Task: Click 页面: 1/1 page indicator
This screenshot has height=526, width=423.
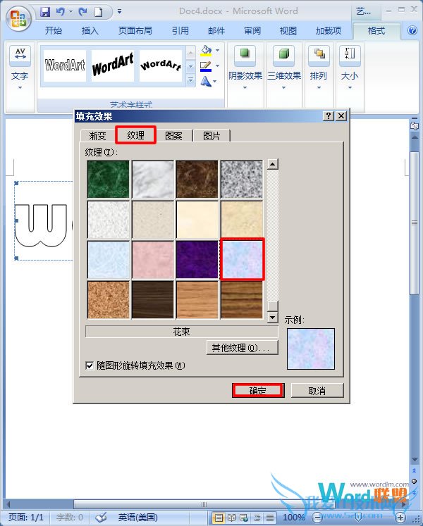Action: tap(26, 518)
